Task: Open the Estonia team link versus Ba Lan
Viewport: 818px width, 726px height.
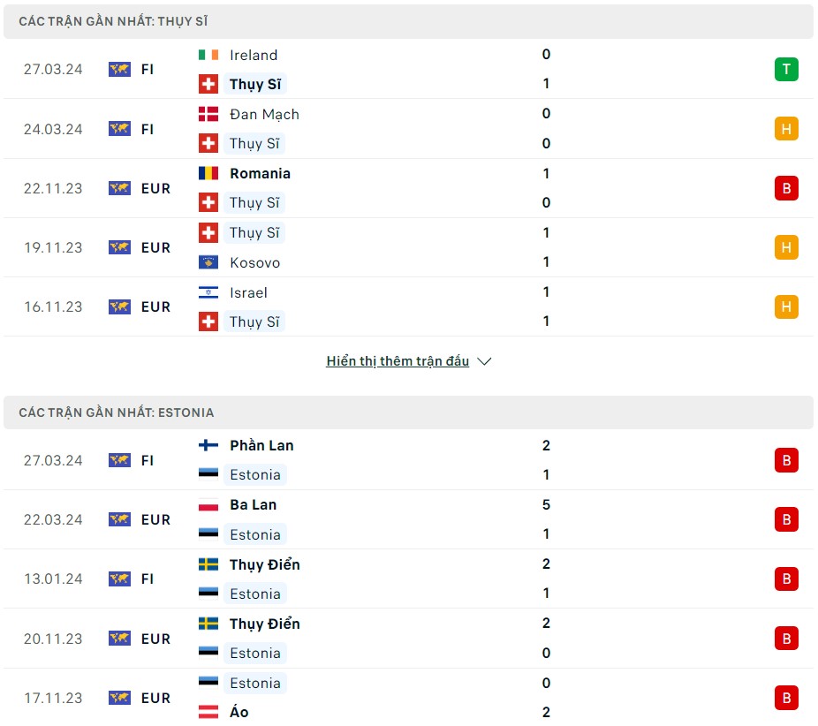Action: click(254, 534)
